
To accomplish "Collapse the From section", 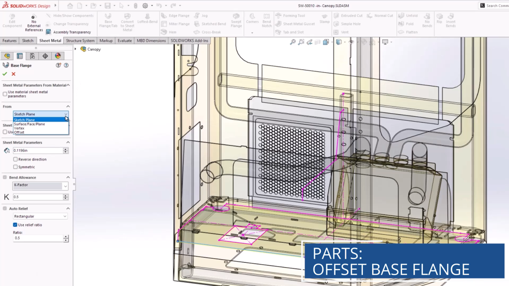I will coord(68,106).
